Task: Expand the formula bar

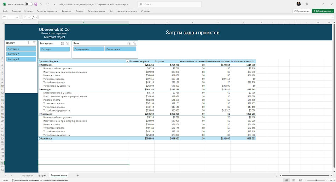Action: point(333,17)
